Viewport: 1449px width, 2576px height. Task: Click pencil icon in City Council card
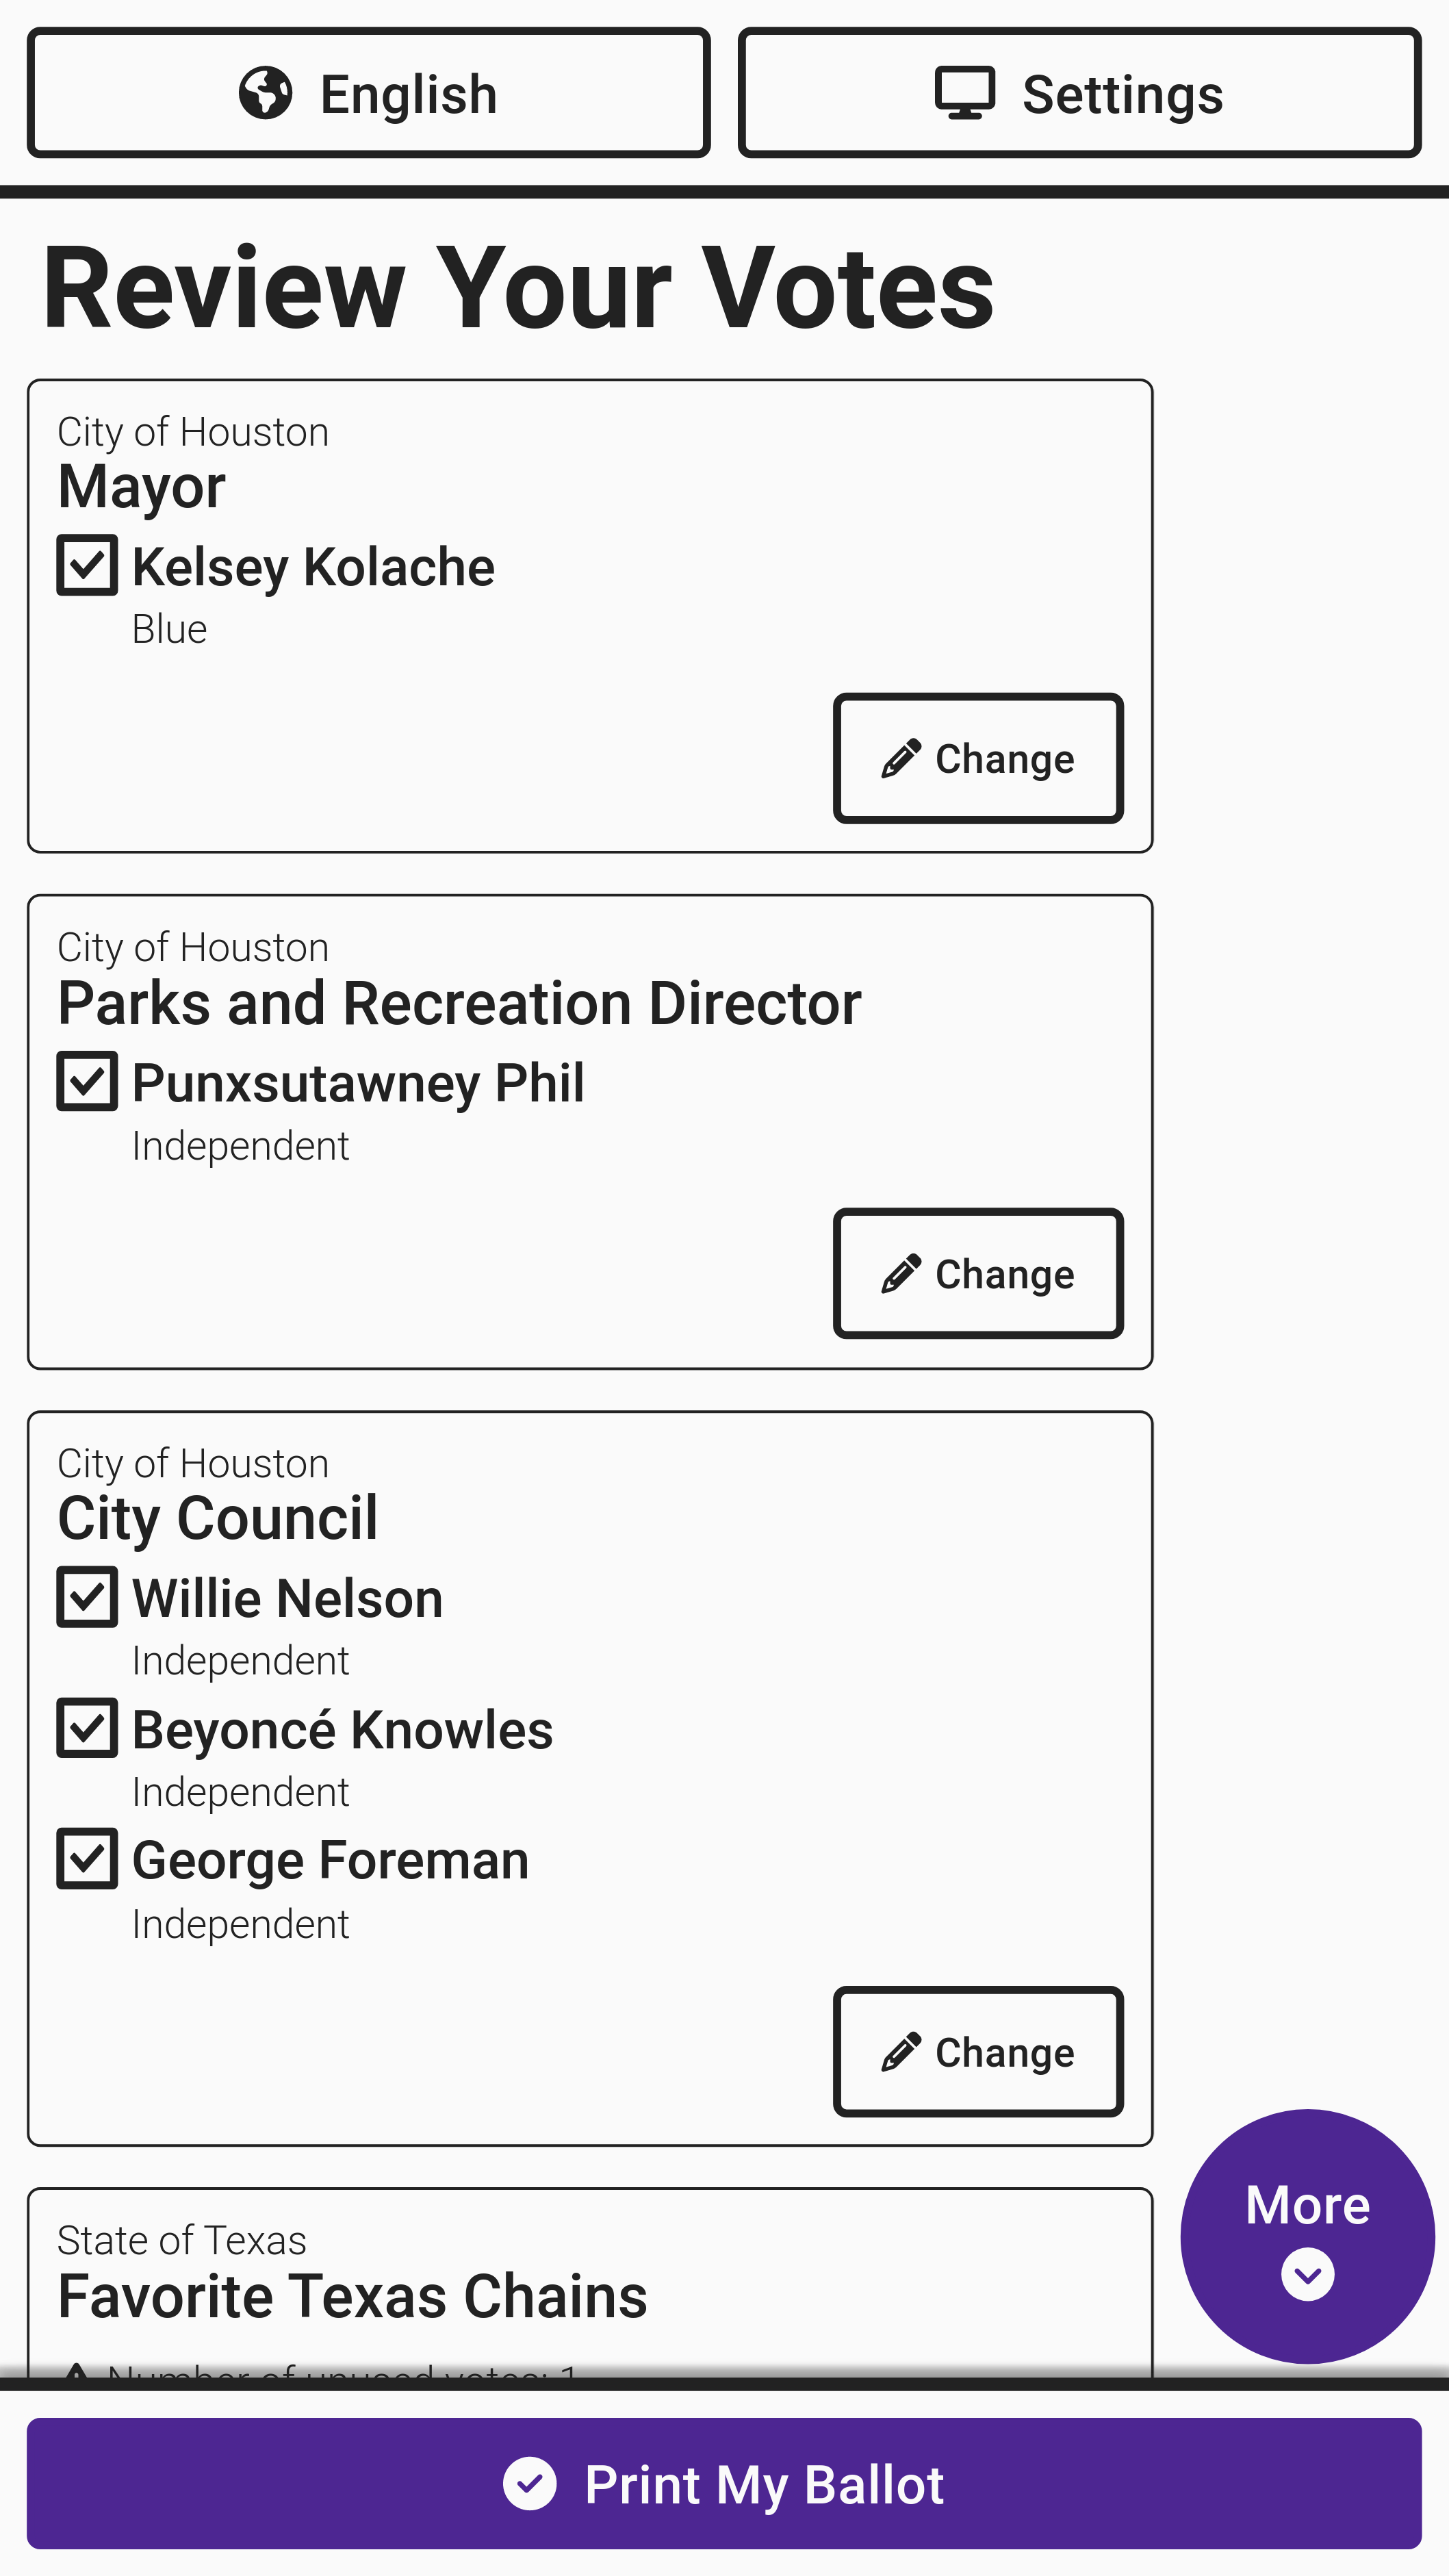pos(901,2052)
